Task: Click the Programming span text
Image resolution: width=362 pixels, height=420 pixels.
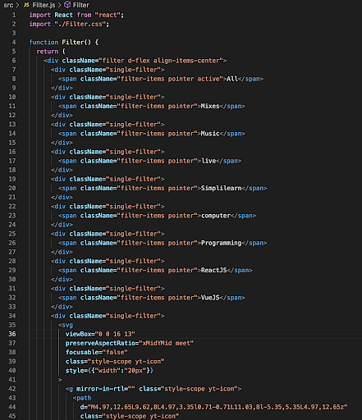Action: (x=222, y=243)
